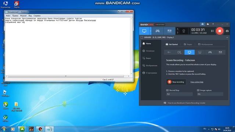Viewport: 235px width, 132px height.
Task: Switch to the Видео tab next to Get Started
Action: [188, 44]
